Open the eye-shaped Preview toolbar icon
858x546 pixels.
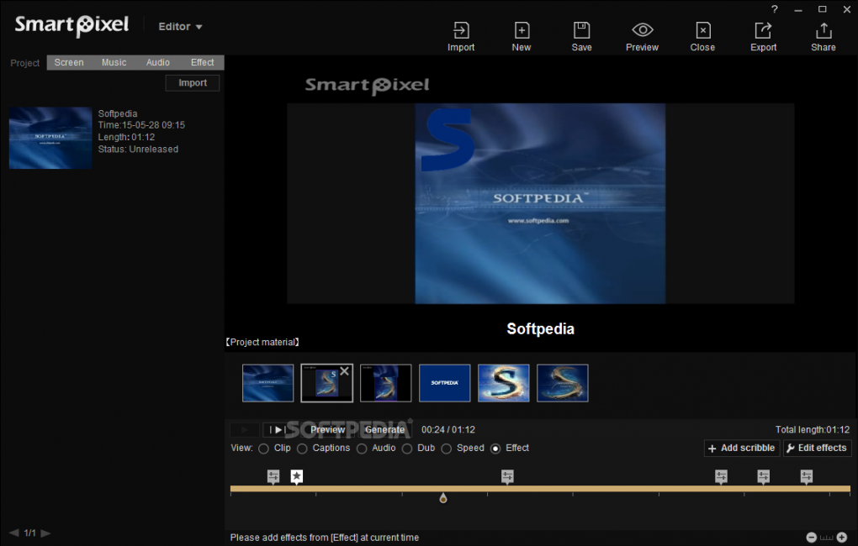pyautogui.click(x=643, y=37)
